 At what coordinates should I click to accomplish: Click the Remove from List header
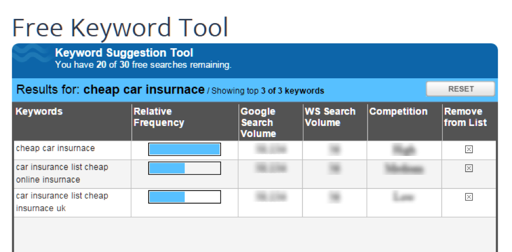(x=465, y=117)
